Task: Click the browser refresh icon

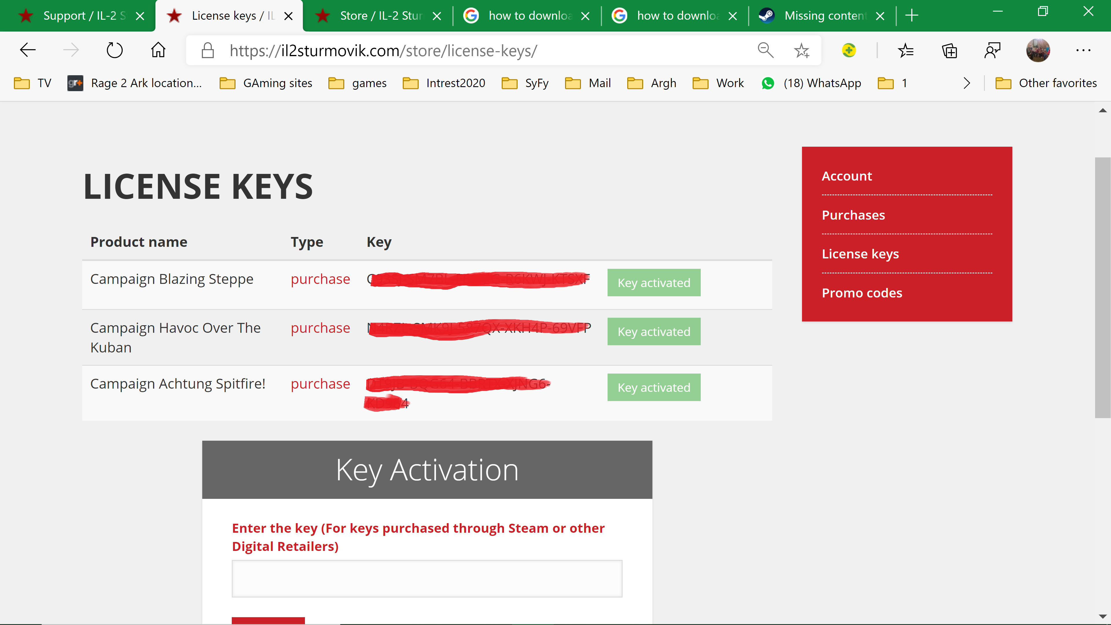Action: tap(114, 50)
